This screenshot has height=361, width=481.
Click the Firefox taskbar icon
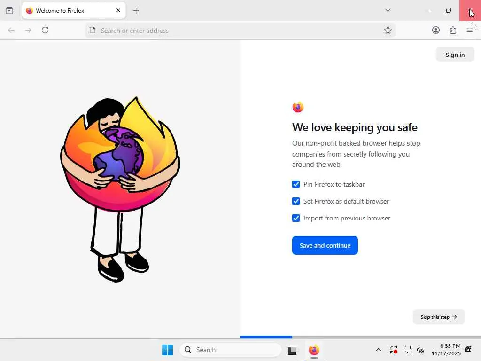pos(314,350)
